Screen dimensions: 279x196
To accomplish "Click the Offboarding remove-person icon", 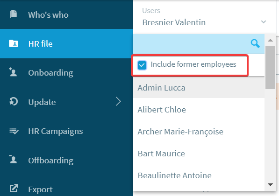I will pyautogui.click(x=13, y=159).
